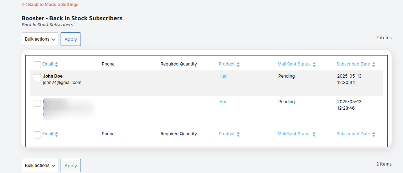Click Product sort arrows in header
Viewport: 403px width, 173px height.
coord(238,64)
